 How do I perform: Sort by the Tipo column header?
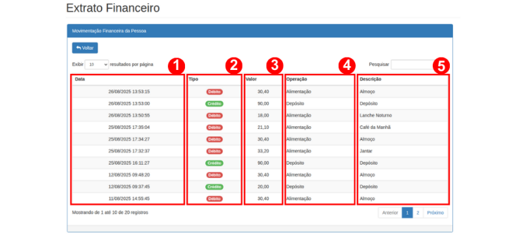point(214,80)
